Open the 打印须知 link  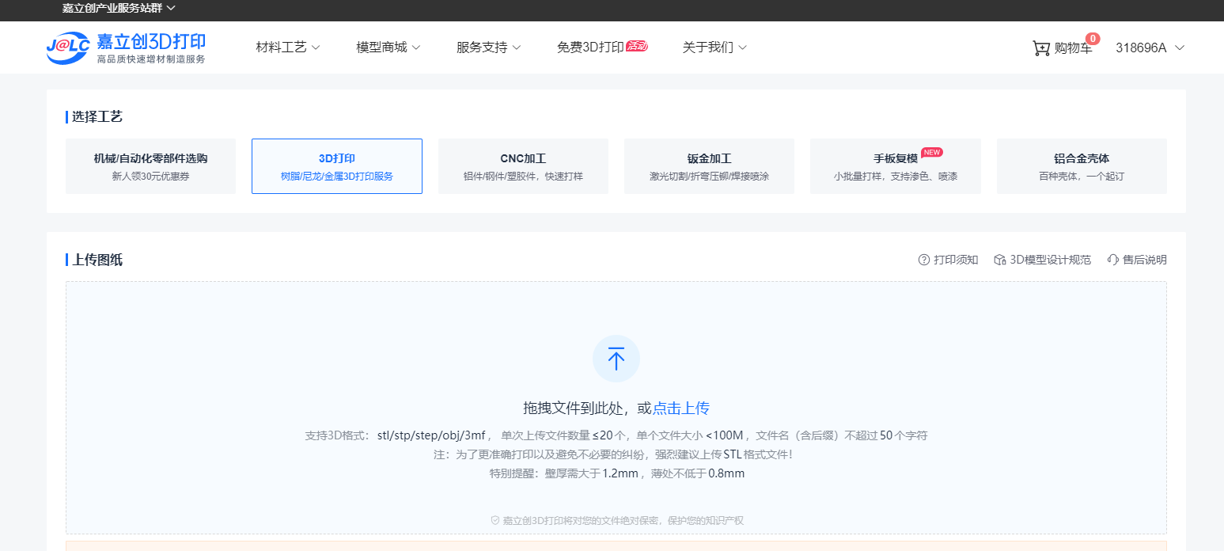[956, 260]
